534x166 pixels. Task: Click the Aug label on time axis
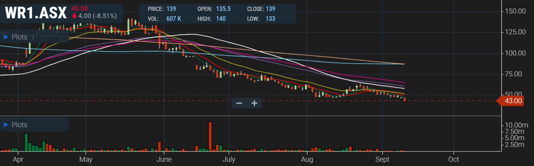point(307,159)
